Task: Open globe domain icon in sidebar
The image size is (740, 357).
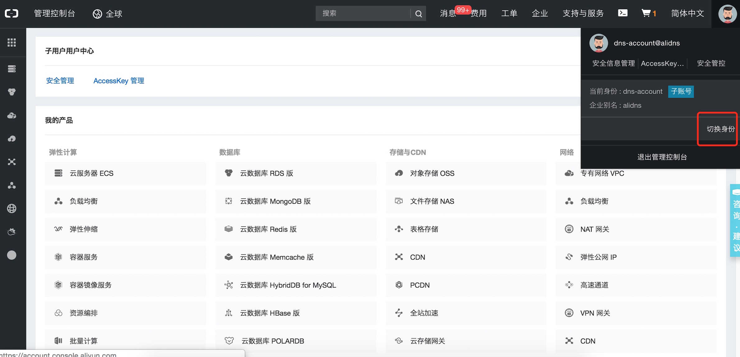Action: pos(12,208)
